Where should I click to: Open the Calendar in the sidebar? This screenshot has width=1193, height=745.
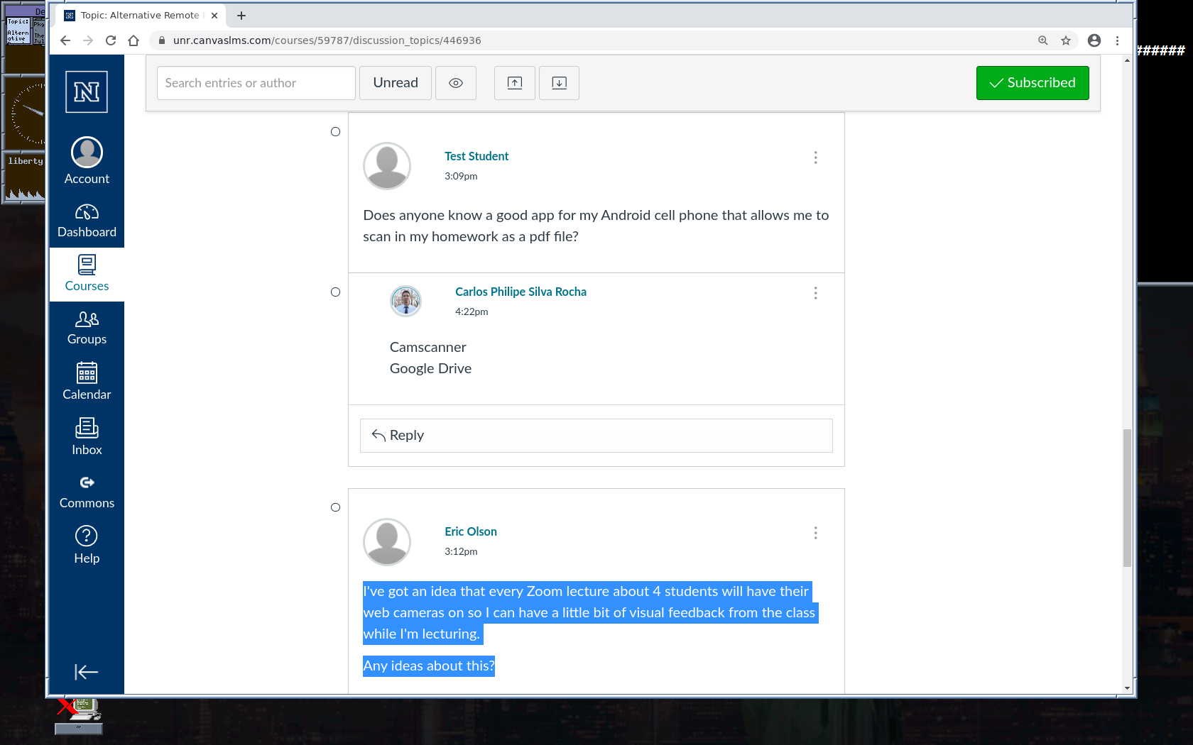tap(87, 381)
